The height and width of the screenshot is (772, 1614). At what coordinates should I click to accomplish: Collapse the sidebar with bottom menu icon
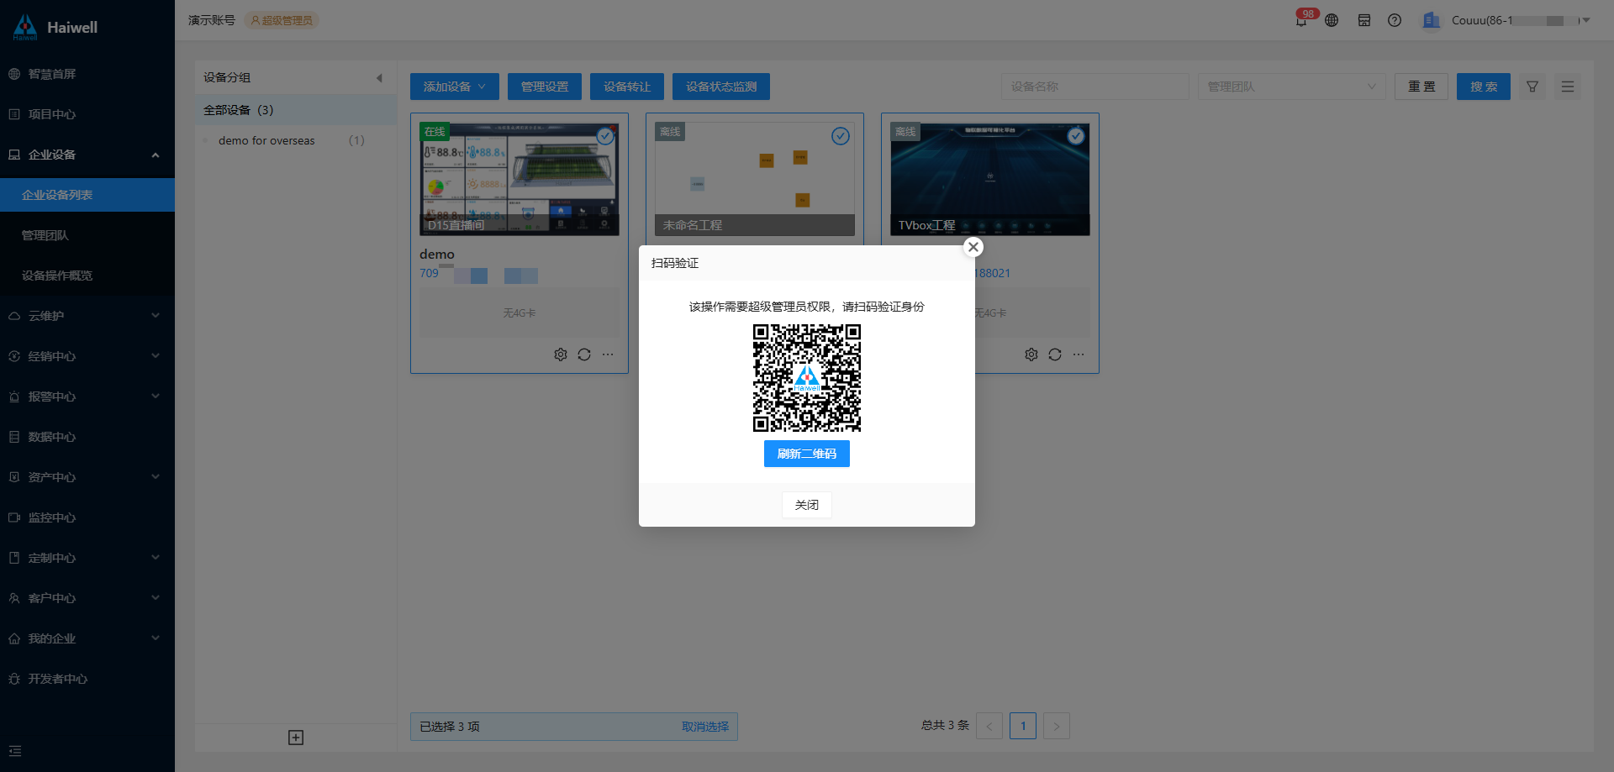[15, 751]
